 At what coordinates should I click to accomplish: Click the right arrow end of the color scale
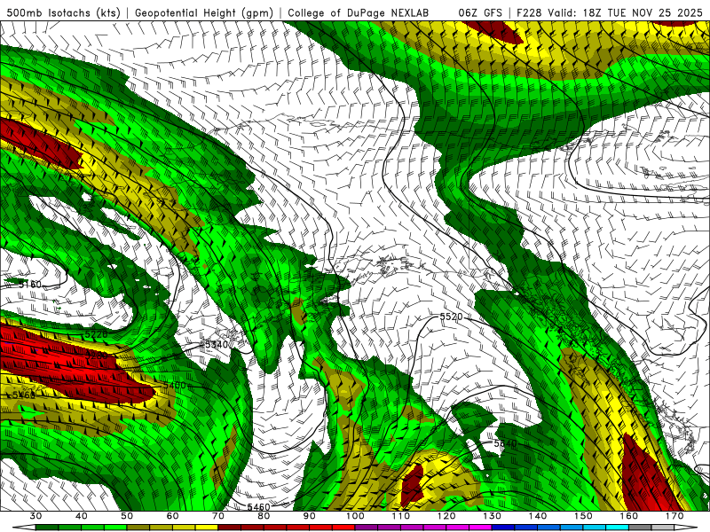[x=686, y=528]
